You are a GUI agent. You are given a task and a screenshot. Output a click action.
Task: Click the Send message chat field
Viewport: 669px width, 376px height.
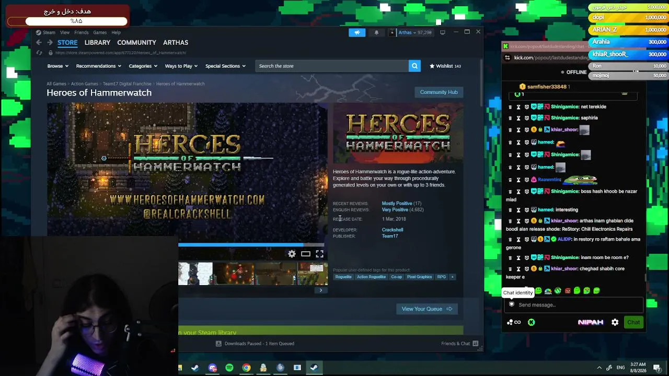[x=574, y=304]
